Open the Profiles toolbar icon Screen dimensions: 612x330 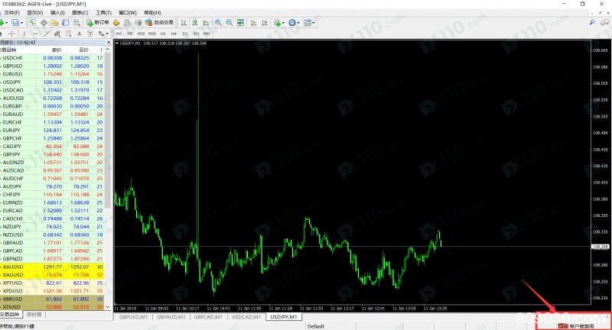15,23
